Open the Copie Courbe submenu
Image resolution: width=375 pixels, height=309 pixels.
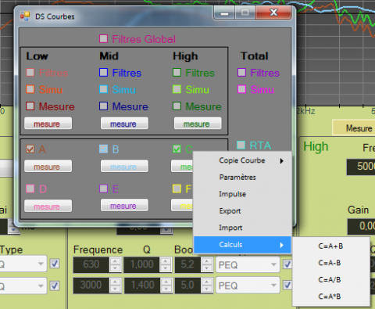pyautogui.click(x=242, y=160)
